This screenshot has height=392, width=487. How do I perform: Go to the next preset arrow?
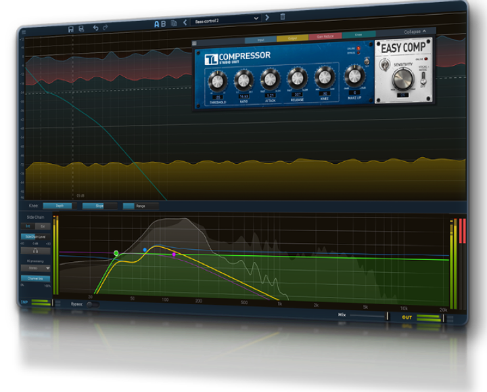coord(267,18)
